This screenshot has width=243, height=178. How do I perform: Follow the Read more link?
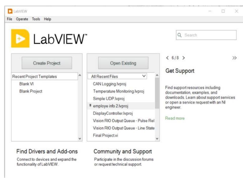175,118
